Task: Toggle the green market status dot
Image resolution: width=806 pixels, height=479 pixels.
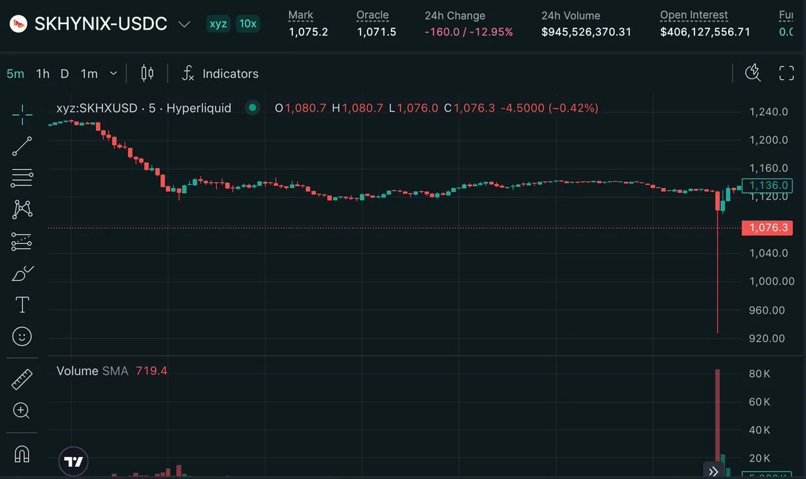Action: pyautogui.click(x=253, y=107)
